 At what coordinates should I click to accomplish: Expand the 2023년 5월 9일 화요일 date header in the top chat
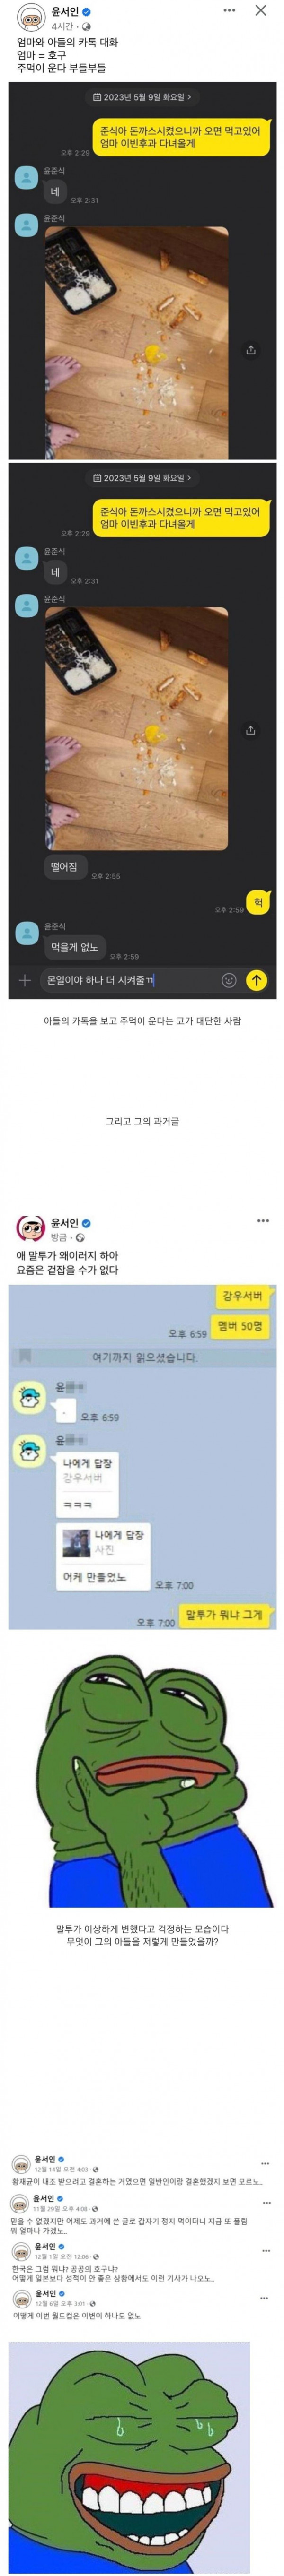pos(142,97)
